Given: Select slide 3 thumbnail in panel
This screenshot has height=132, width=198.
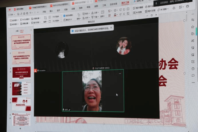Looking at the screenshot, I should point(22,72).
